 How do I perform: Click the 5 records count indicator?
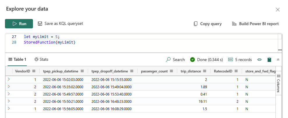click(x=240, y=60)
